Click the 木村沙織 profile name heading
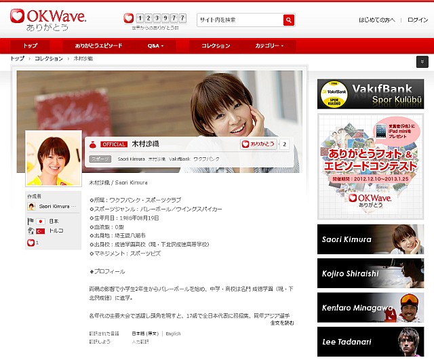Viewport: 434px width, 360px height. [x=145, y=144]
